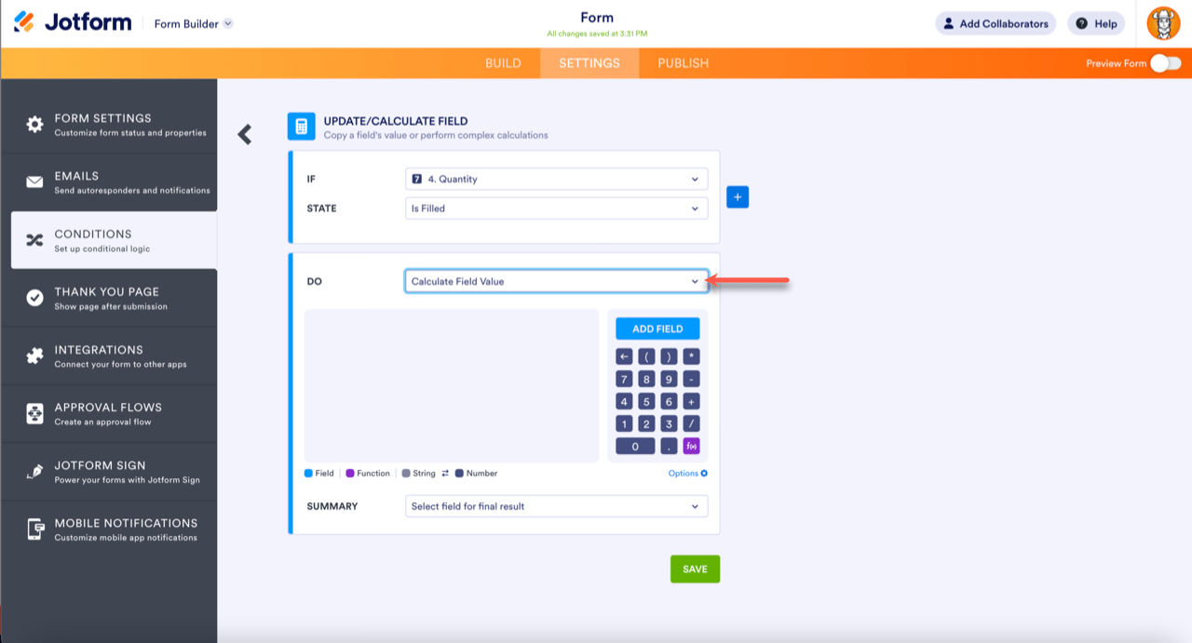The image size is (1192, 643).
Task: Click the calculator Update/Calculate Field icon
Action: (x=300, y=127)
